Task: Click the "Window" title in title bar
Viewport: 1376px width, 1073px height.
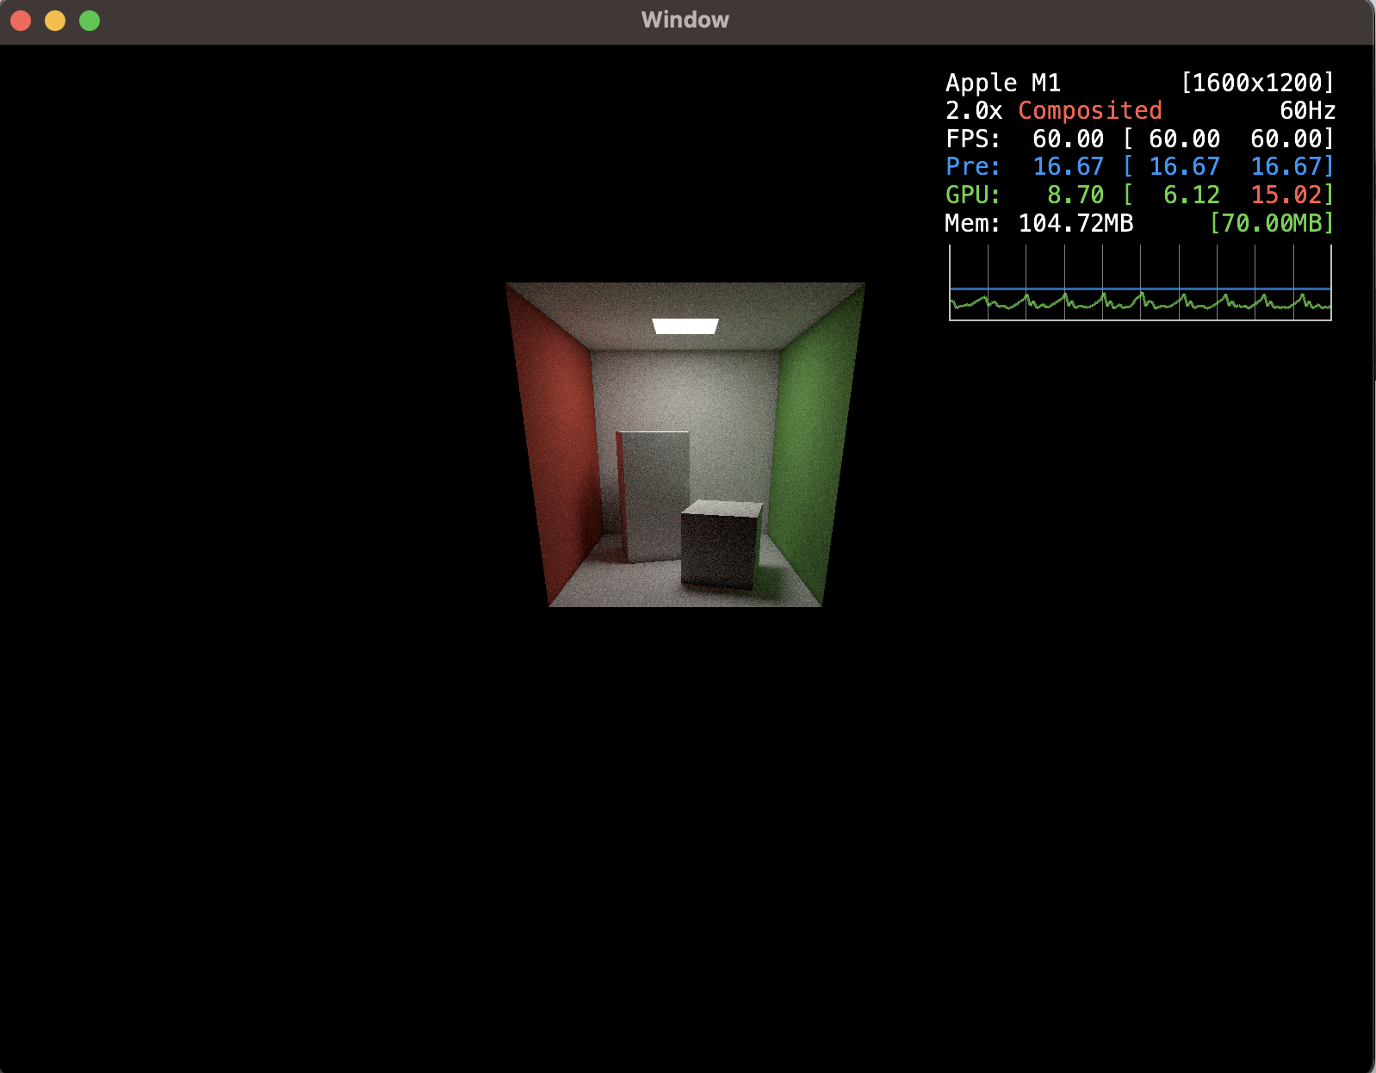Action: click(685, 20)
